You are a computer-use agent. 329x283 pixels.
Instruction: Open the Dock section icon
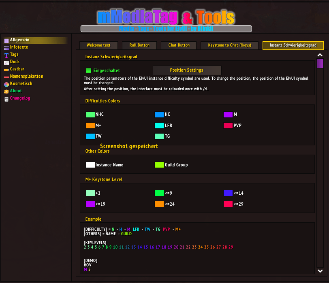6,62
